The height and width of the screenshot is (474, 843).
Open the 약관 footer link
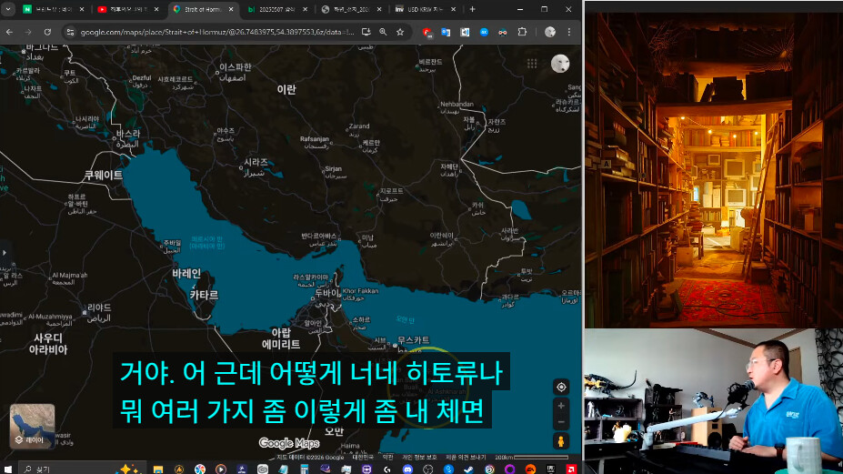(x=388, y=458)
